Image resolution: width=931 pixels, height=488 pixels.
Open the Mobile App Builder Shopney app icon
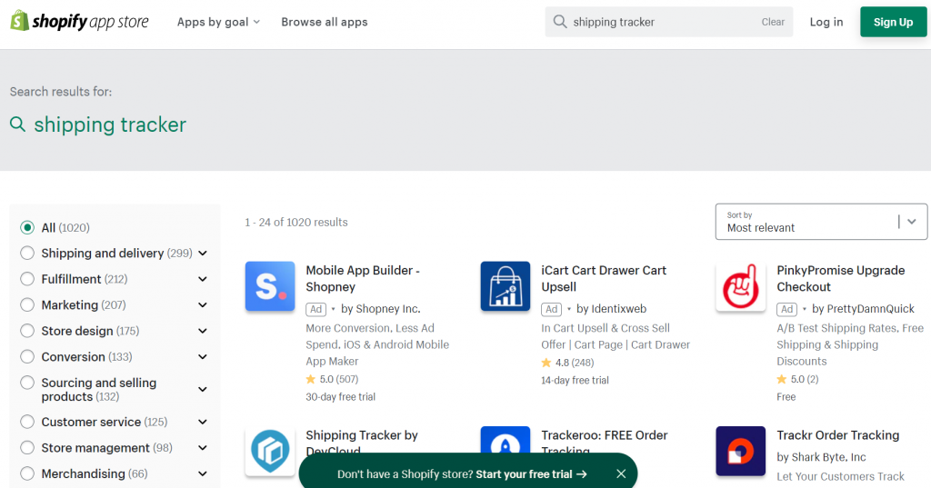270,286
